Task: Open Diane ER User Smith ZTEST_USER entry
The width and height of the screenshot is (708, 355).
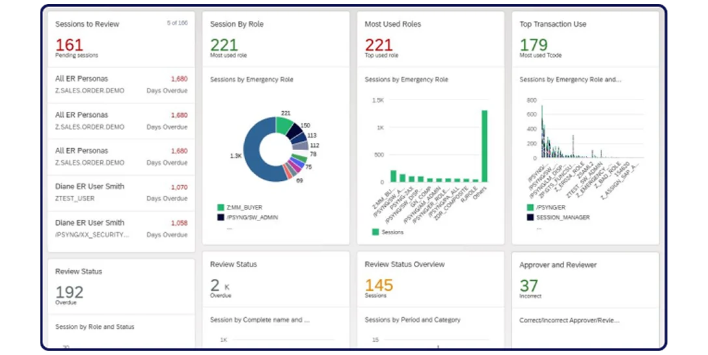Action: tap(121, 192)
